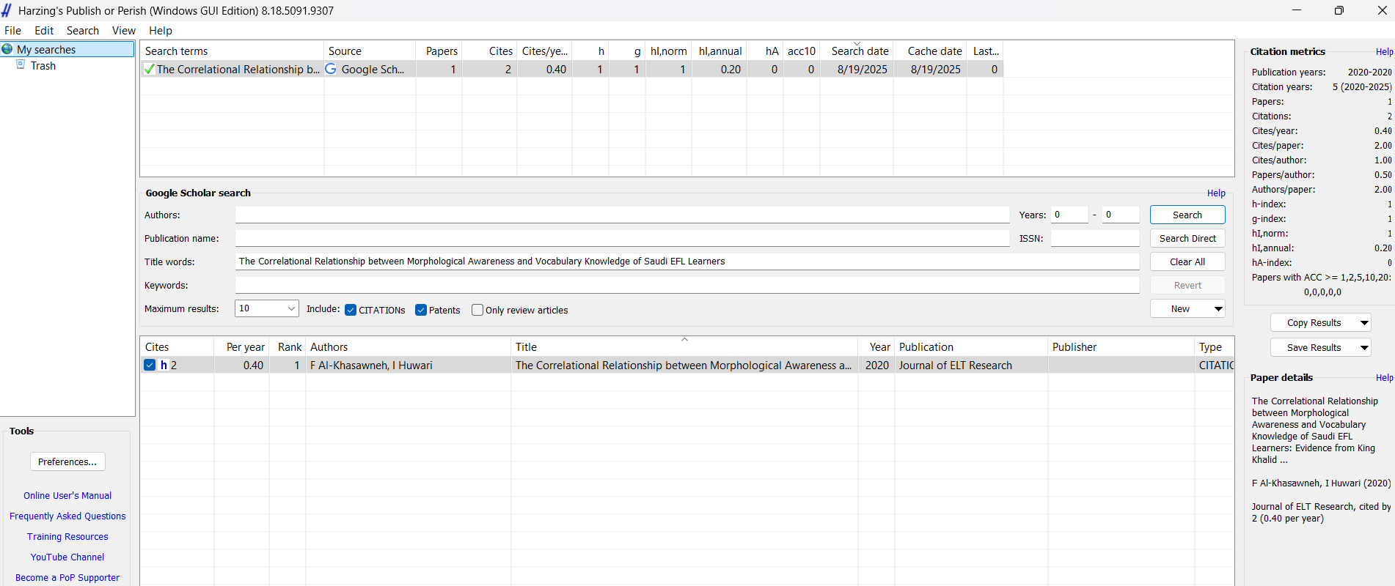
Task: Open the View menu
Action: (x=123, y=31)
